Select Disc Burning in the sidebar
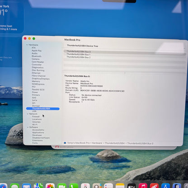The height and width of the screenshot is (188, 188). [38, 70]
